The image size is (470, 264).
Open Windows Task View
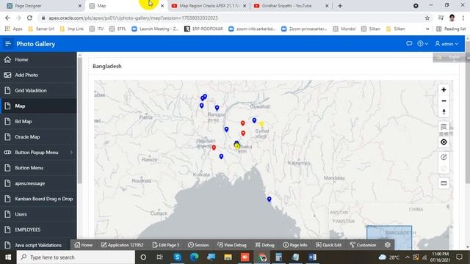point(159,257)
